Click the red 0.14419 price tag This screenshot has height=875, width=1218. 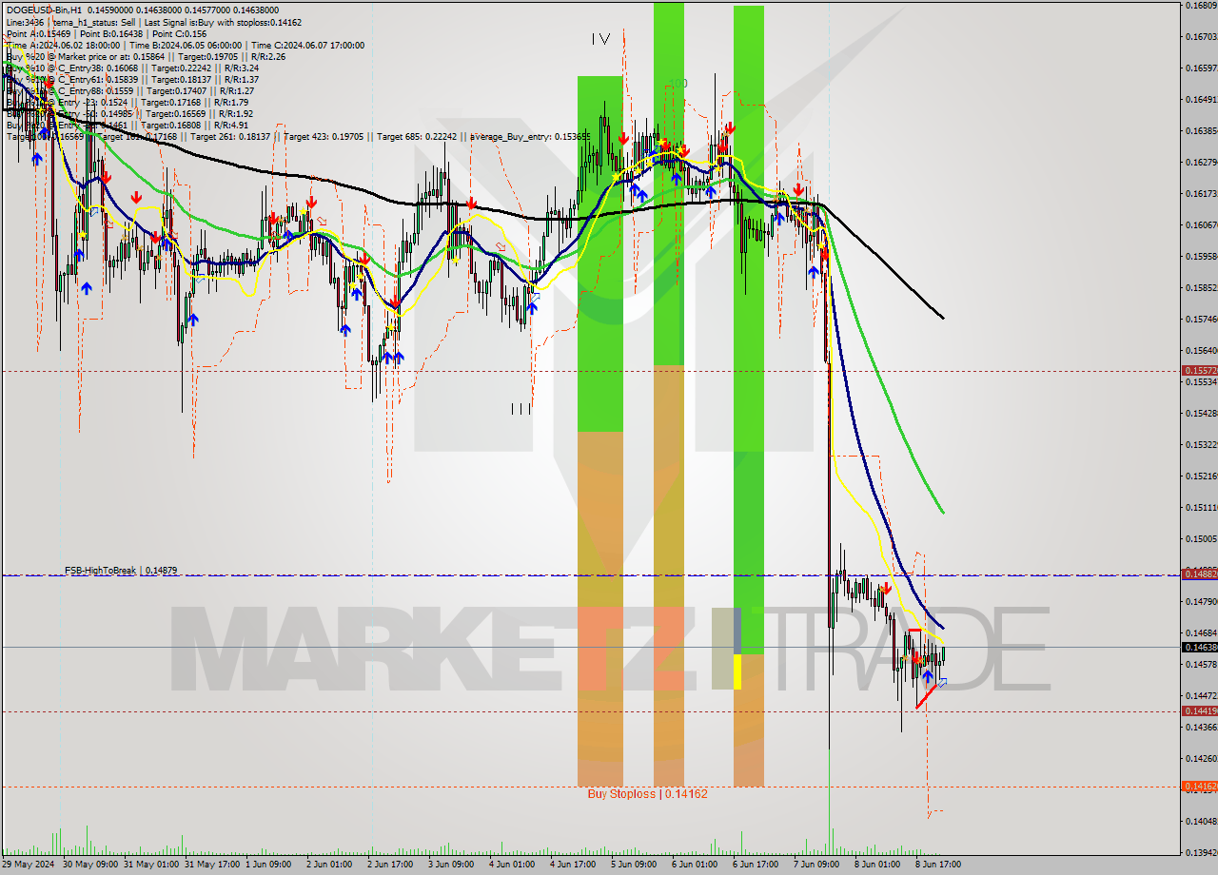pos(1199,710)
